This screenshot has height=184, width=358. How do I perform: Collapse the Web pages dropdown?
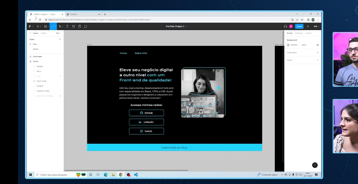point(58,33)
